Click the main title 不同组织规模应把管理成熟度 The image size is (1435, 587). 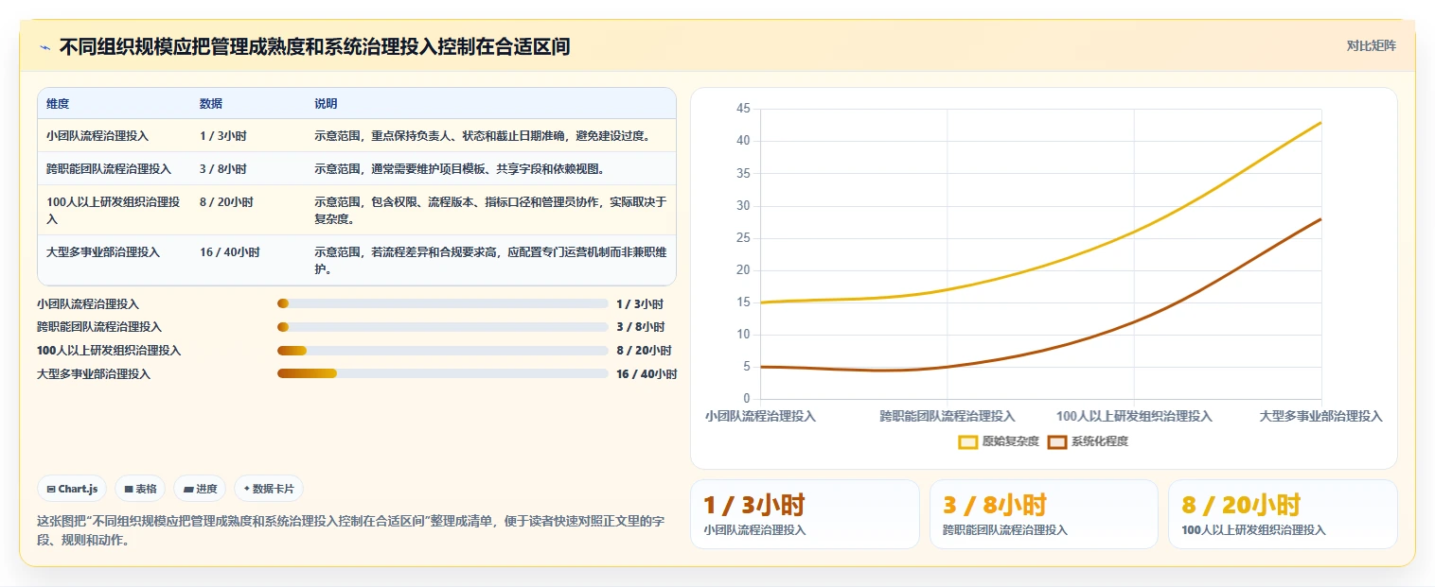[314, 46]
